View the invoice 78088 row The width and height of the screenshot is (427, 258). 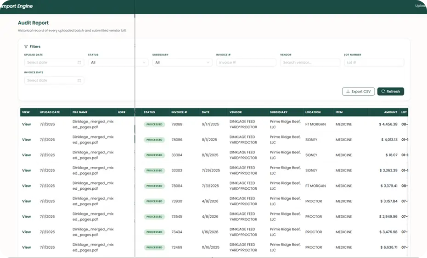[27, 124]
